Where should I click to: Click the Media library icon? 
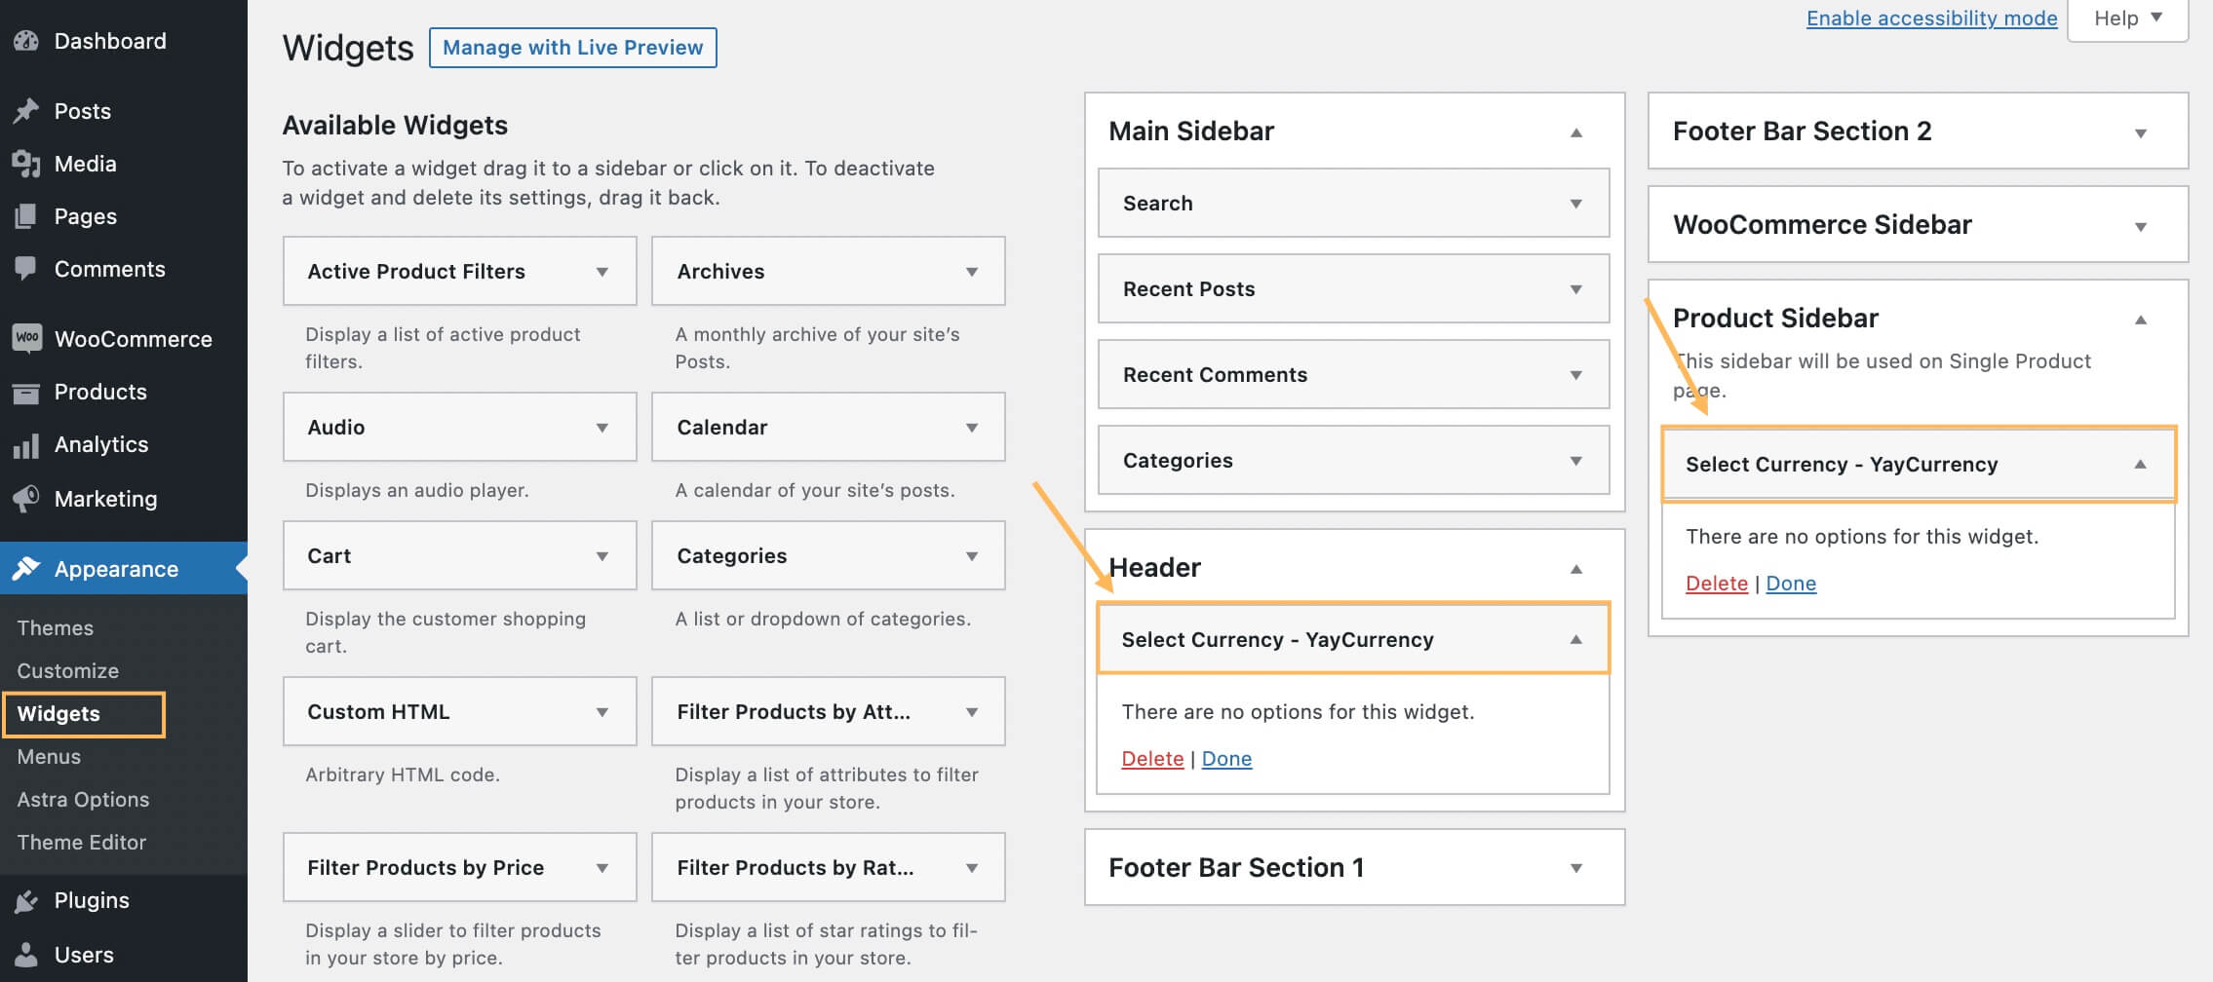26,164
